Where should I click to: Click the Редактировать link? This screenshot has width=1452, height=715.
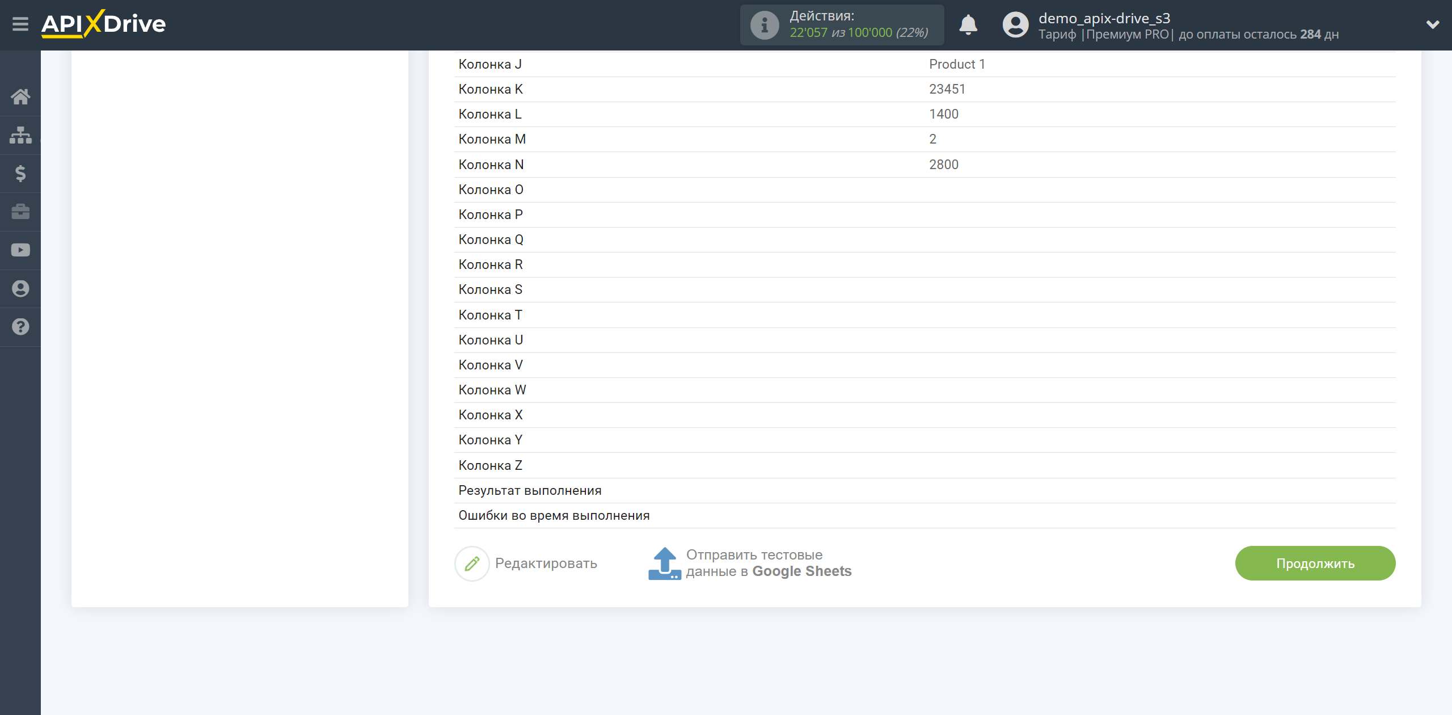pyautogui.click(x=546, y=563)
